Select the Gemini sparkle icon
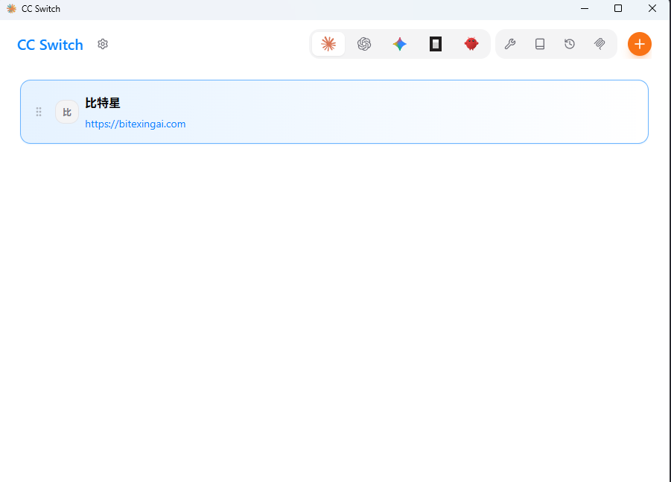Viewport: 671px width, 482px height. 400,44
